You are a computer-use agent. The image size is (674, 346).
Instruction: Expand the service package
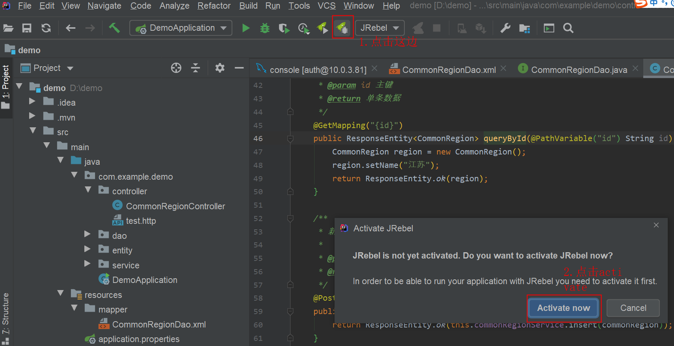88,264
